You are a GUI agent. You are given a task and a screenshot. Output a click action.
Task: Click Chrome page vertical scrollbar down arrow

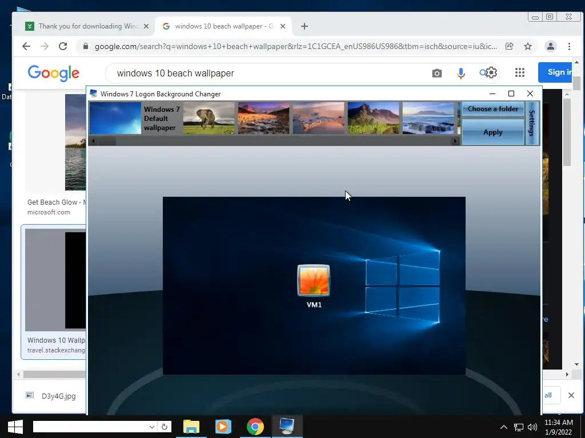click(x=577, y=364)
